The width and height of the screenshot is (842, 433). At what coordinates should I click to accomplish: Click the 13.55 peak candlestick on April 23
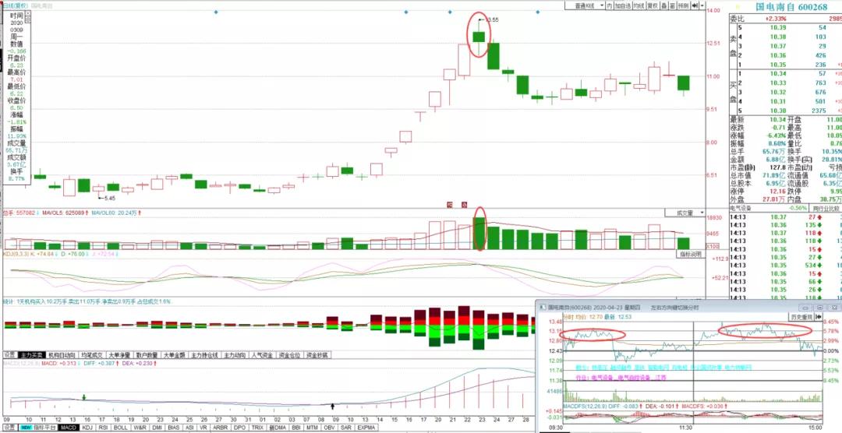pyautogui.click(x=479, y=37)
